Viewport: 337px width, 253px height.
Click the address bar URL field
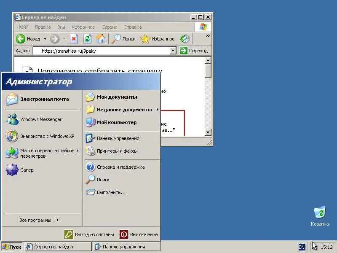(x=102, y=51)
